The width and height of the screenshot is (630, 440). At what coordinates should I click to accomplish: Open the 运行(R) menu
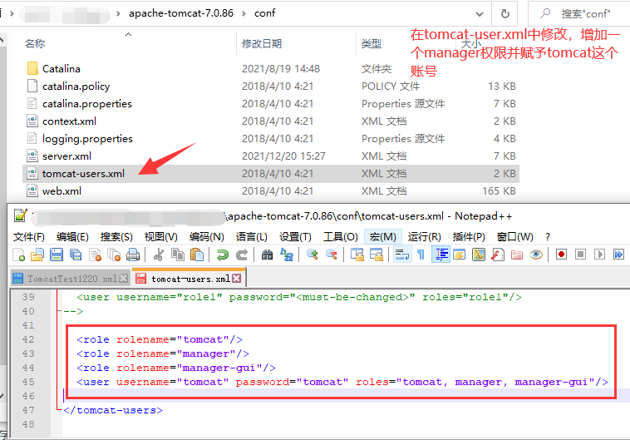pos(424,237)
